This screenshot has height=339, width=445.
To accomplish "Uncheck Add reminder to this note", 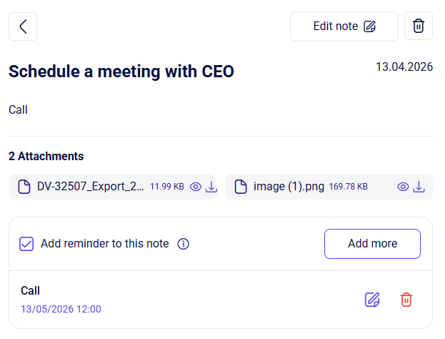I will click(26, 244).
